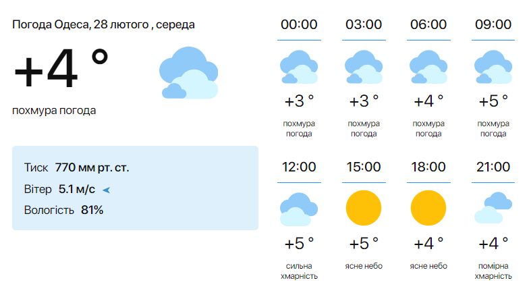This screenshot has height=295, width=529.
Task: Click the +5 ° temperature at 09:00
Action: (493, 102)
